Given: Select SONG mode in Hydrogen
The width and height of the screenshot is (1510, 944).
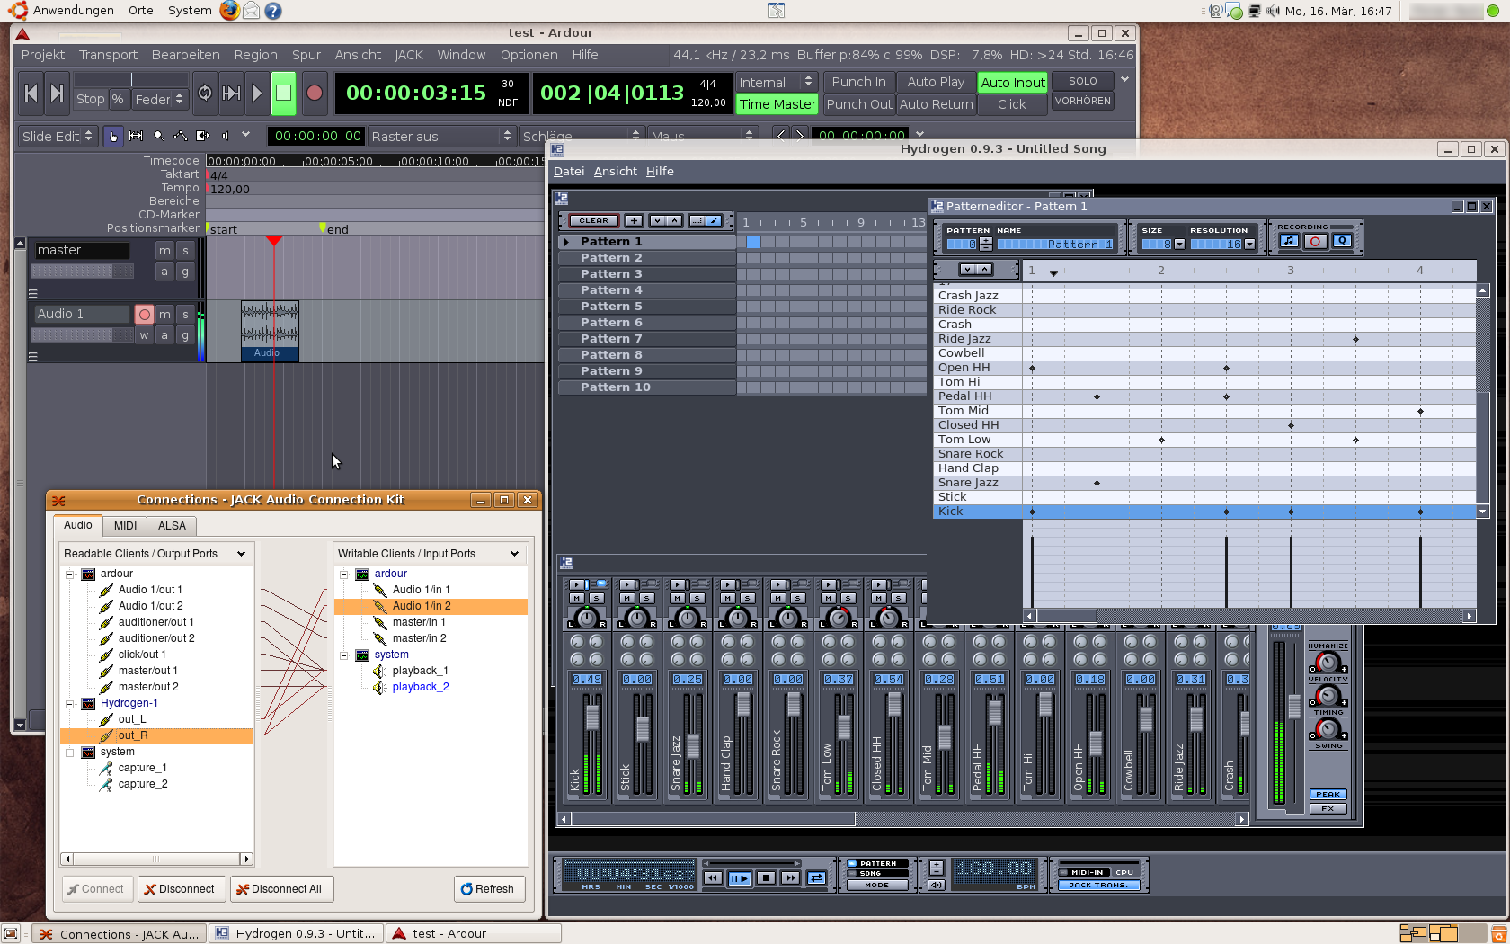Looking at the screenshot, I should (x=877, y=873).
